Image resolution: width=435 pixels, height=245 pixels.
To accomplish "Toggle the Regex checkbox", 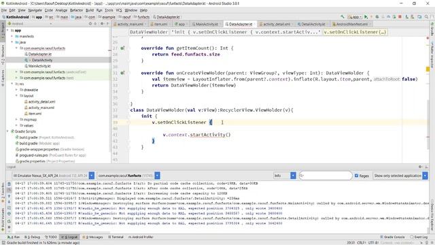I will pos(356,176).
